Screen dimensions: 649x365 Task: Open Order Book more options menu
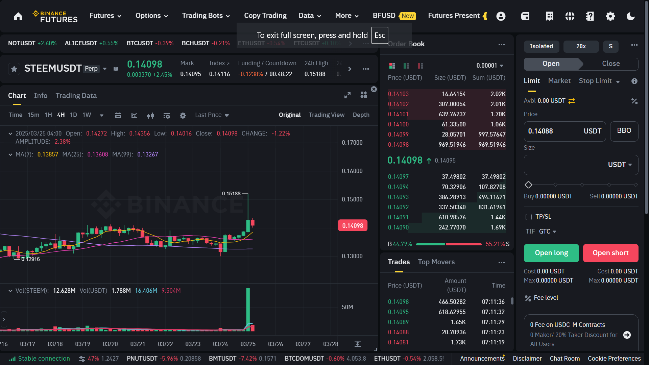pyautogui.click(x=502, y=45)
